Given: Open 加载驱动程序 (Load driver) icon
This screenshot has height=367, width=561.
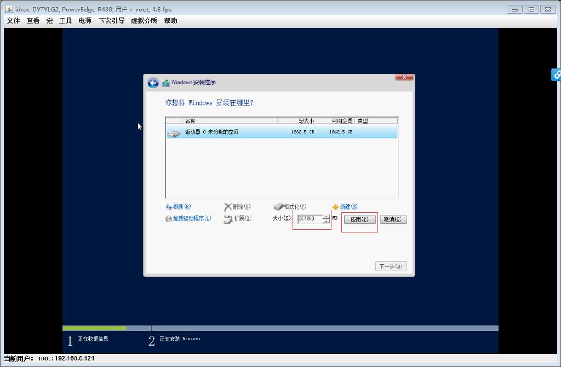Looking at the screenshot, I should [x=170, y=218].
